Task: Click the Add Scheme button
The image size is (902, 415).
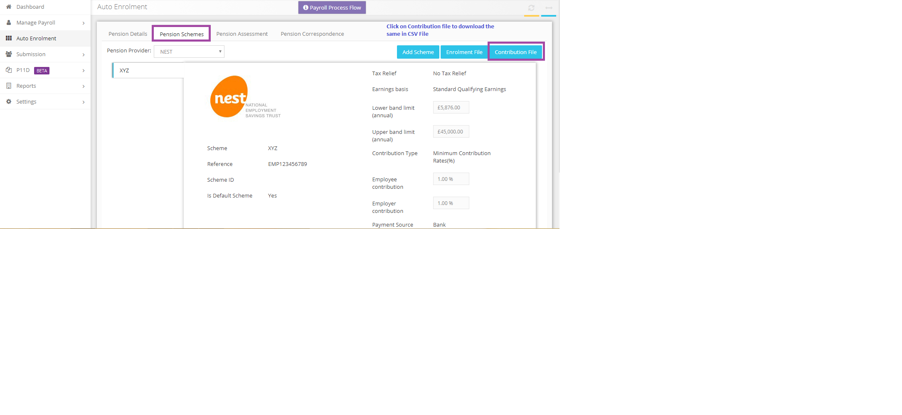Action: tap(418, 52)
